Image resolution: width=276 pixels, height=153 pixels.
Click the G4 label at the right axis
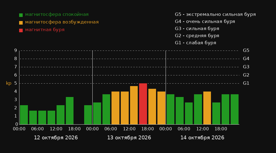click(246, 59)
